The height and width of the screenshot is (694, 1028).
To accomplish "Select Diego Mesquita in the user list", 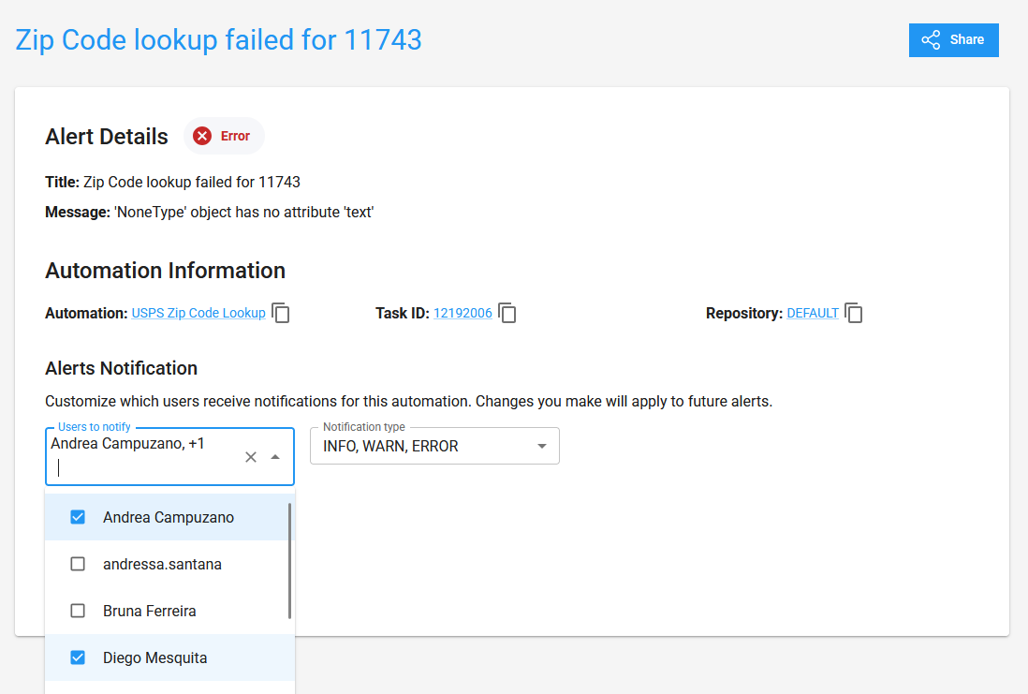I will pos(155,657).
